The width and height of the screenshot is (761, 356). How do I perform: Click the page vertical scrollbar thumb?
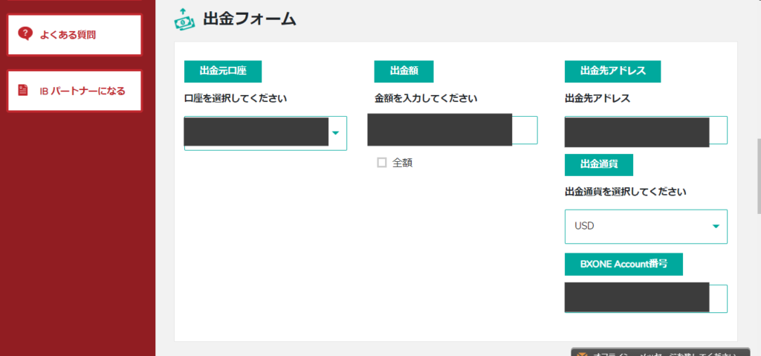point(759,178)
